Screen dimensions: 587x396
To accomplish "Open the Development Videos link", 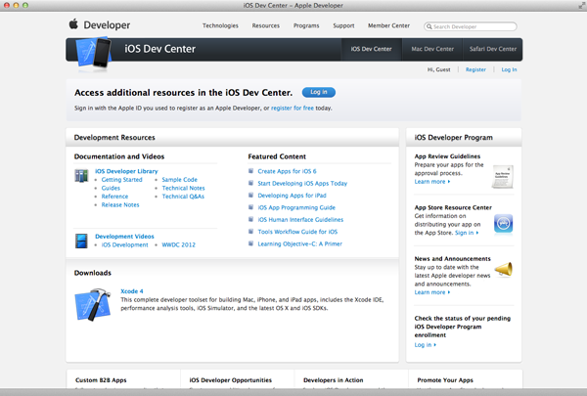I will pos(124,237).
